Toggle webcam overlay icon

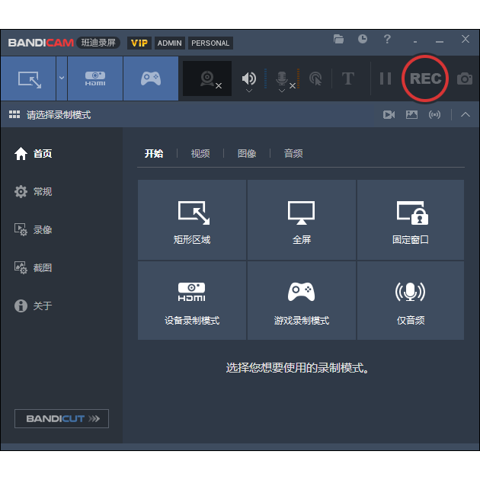(x=207, y=78)
